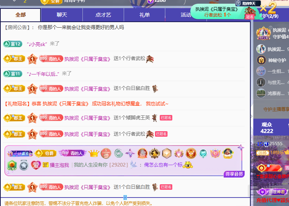The width and height of the screenshot is (289, 206).
Task: Click the 礼物冠名 congratulation message
Action: [x=86, y=104]
